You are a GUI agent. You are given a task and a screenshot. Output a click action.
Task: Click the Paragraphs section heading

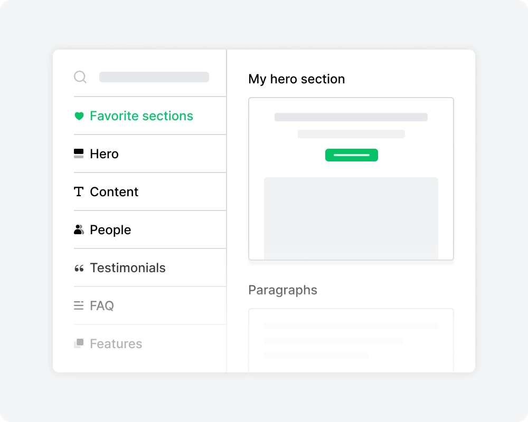pos(282,290)
